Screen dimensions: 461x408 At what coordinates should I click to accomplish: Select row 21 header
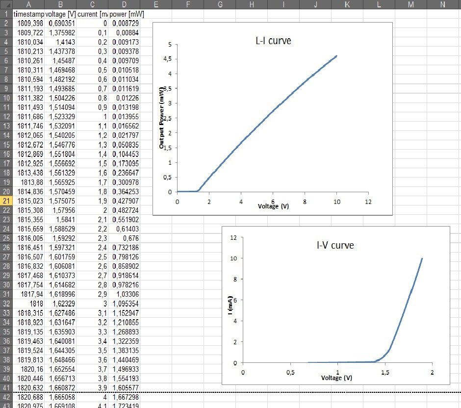coord(6,201)
